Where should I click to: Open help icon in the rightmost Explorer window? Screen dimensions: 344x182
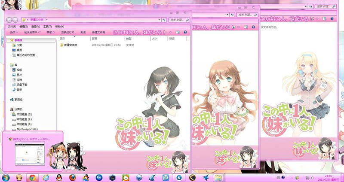tap(332, 19)
